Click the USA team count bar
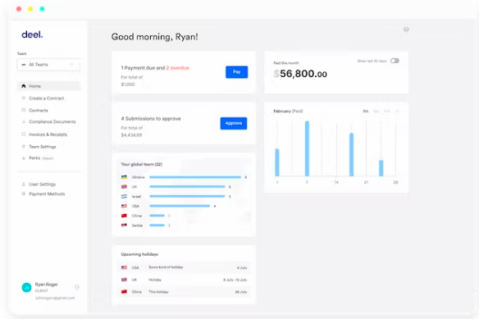This screenshot has height=319, width=479. click(180, 206)
